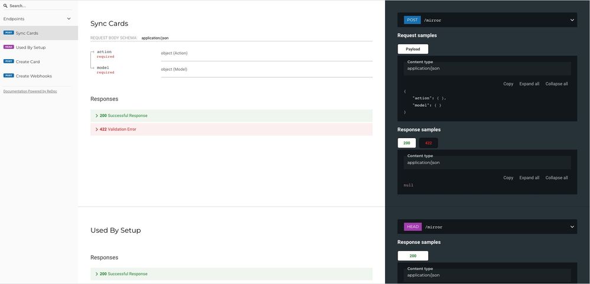Select Sync Cards in sidebar

tap(39, 33)
